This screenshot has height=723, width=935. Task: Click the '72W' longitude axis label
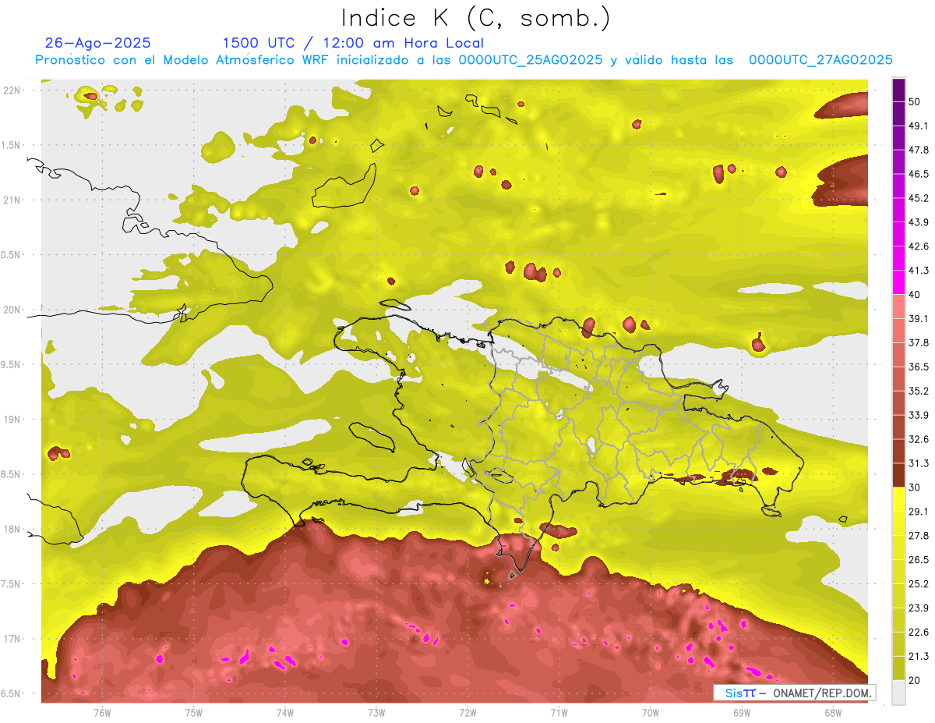tap(467, 713)
